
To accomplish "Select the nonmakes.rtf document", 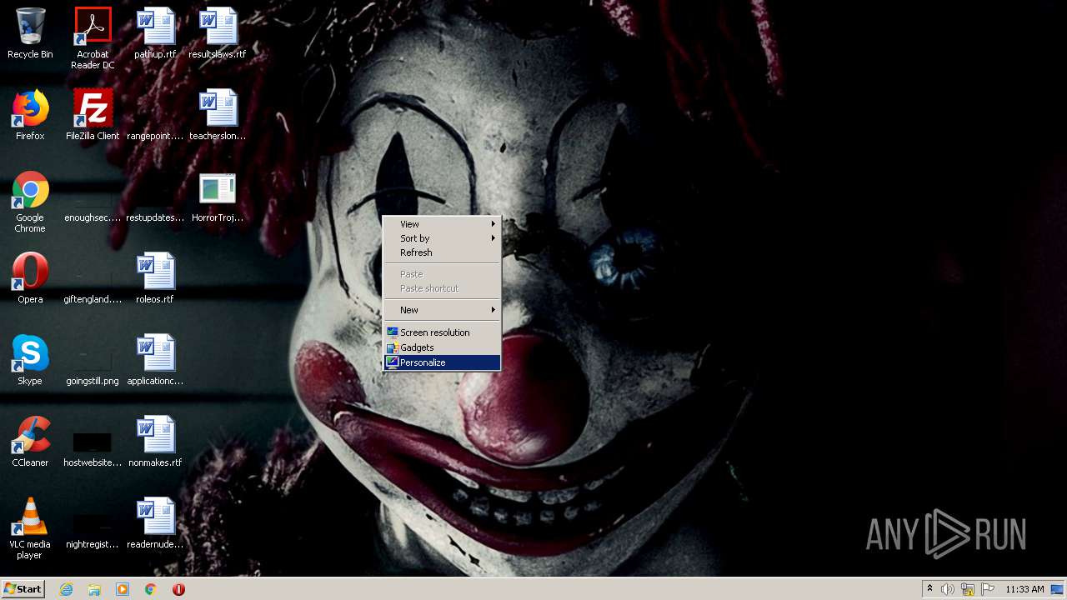I will pos(155,442).
